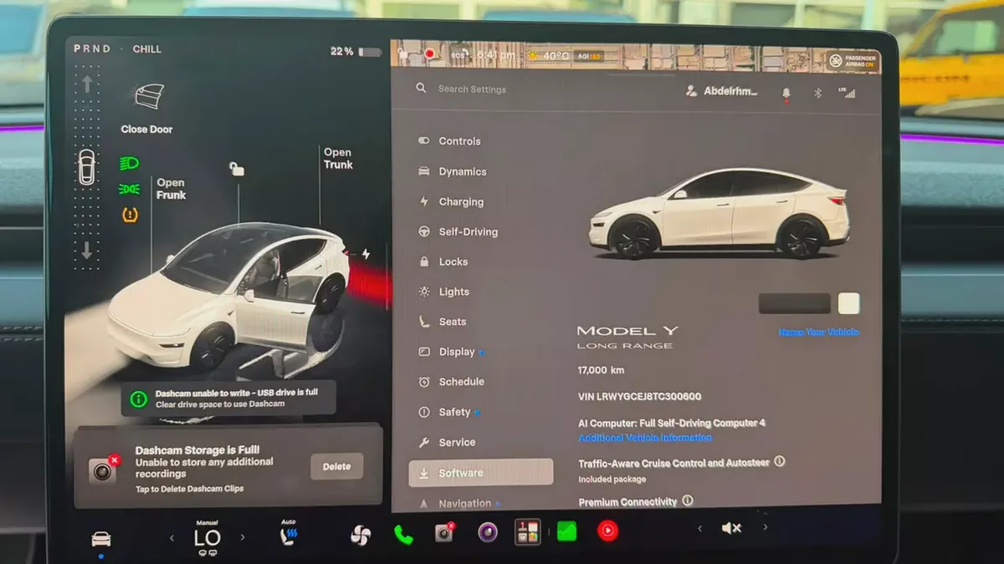Tap the Dashcam unable to write alert
The width and height of the screenshot is (1004, 564).
coord(228,398)
